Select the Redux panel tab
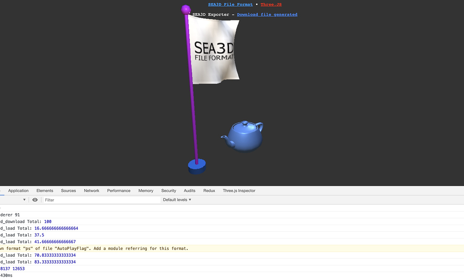 (x=209, y=191)
